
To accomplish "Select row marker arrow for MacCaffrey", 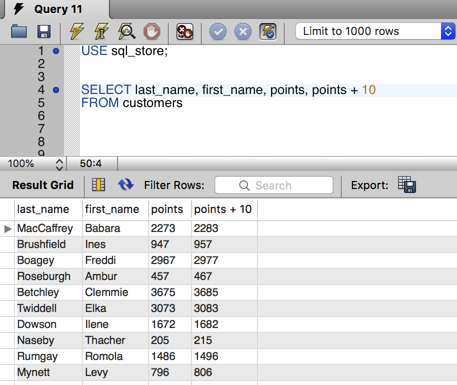I will coord(7,229).
